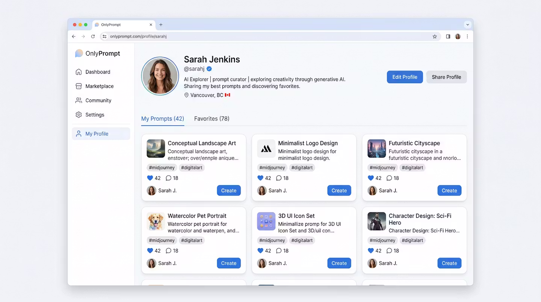Image resolution: width=541 pixels, height=302 pixels.
Task: Click the verified badge next to @sarahj
Action: [209, 69]
